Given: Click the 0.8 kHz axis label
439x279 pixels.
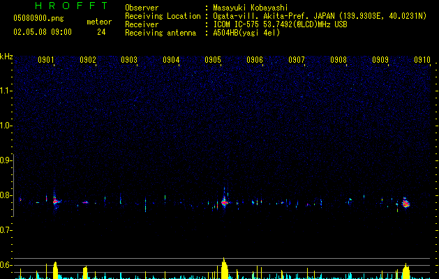Looking at the screenshot, I should pyautogui.click(x=6, y=195).
